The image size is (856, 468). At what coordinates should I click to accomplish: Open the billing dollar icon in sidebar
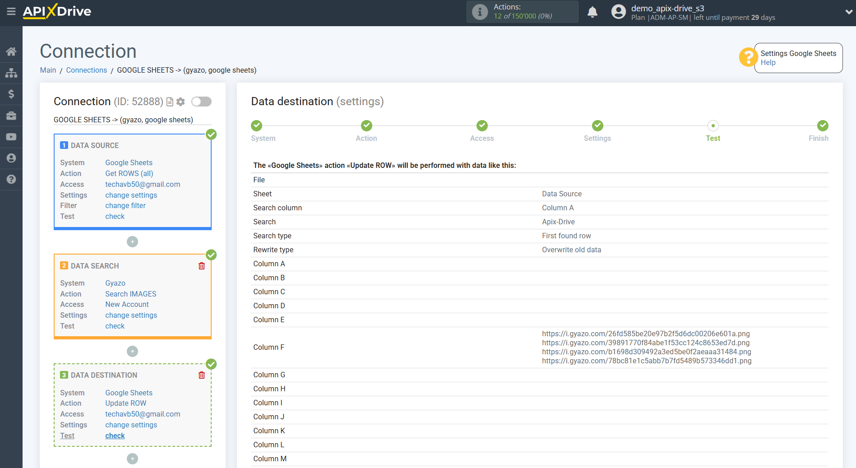(x=11, y=94)
